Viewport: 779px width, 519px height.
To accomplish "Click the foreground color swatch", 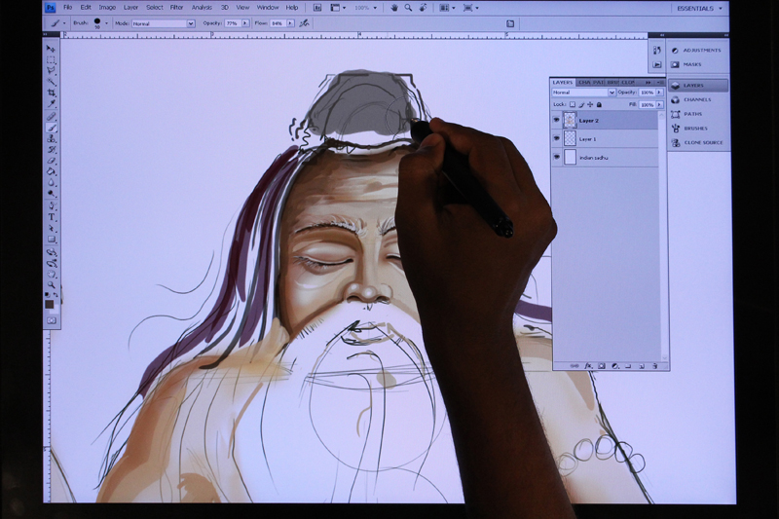I will [50, 304].
